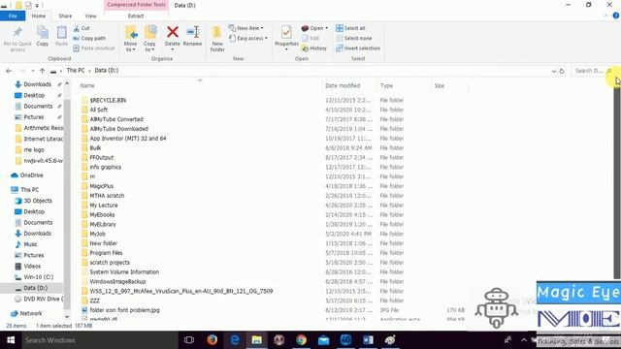Sort by the Name column header
This screenshot has width=621, height=349.
[x=87, y=85]
